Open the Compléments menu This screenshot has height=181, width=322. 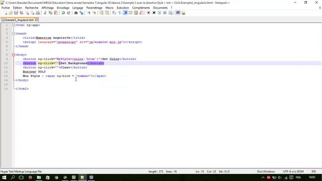(141, 8)
